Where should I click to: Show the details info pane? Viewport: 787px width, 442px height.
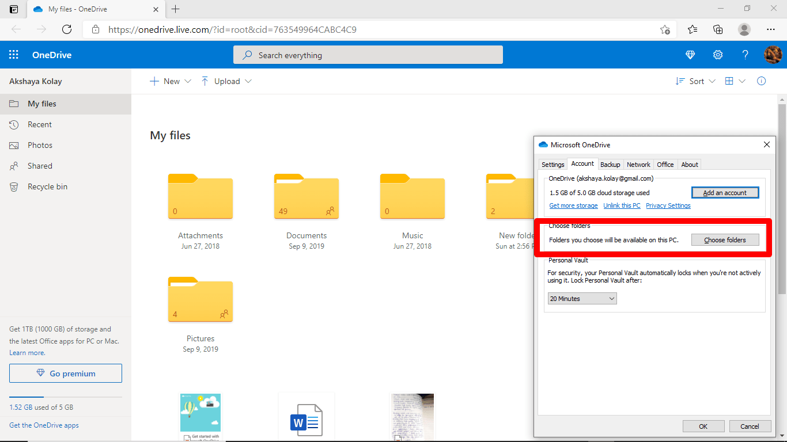tap(761, 81)
